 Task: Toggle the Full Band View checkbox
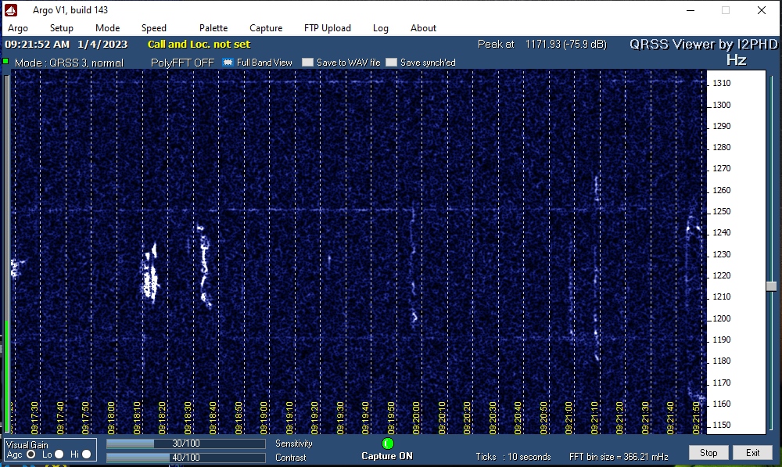pyautogui.click(x=228, y=63)
